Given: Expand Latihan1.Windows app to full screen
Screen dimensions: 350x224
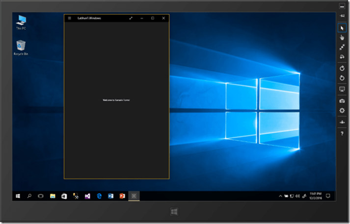Looking at the screenshot, I should point(131,18).
